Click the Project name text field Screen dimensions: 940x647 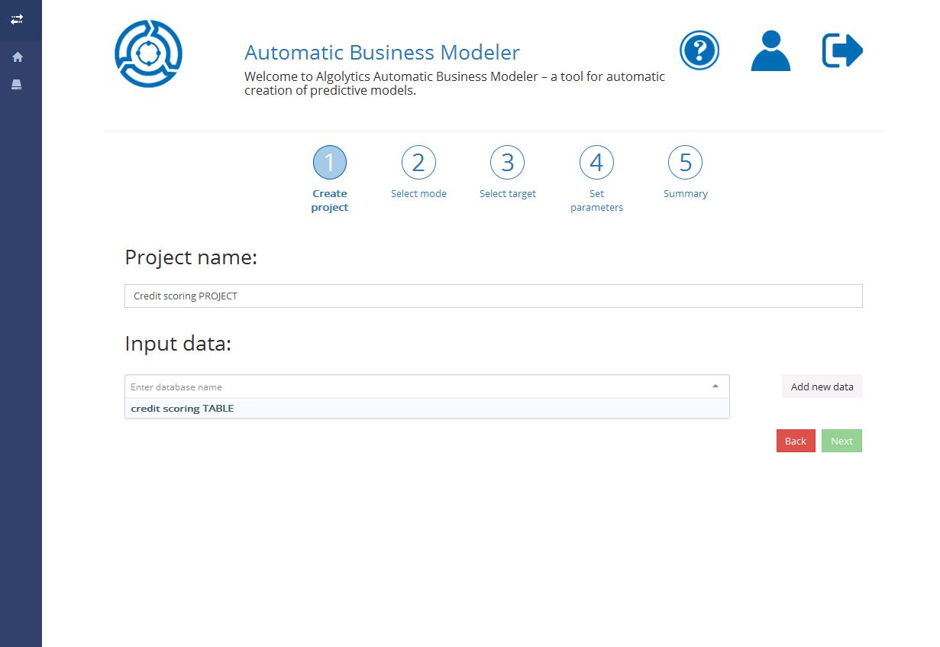click(x=493, y=296)
